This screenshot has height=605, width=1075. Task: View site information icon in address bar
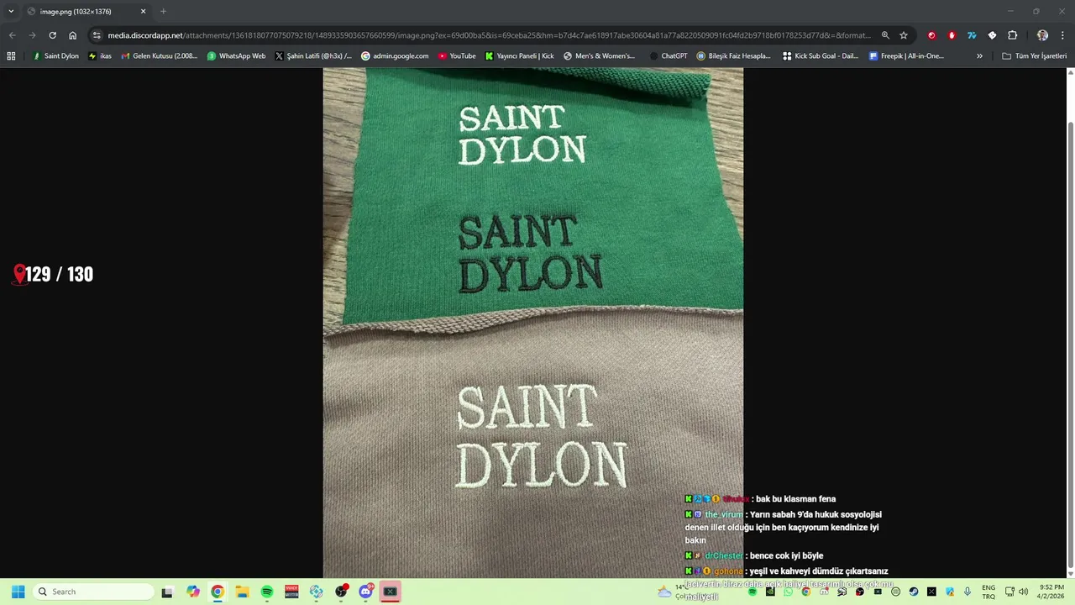(x=97, y=35)
